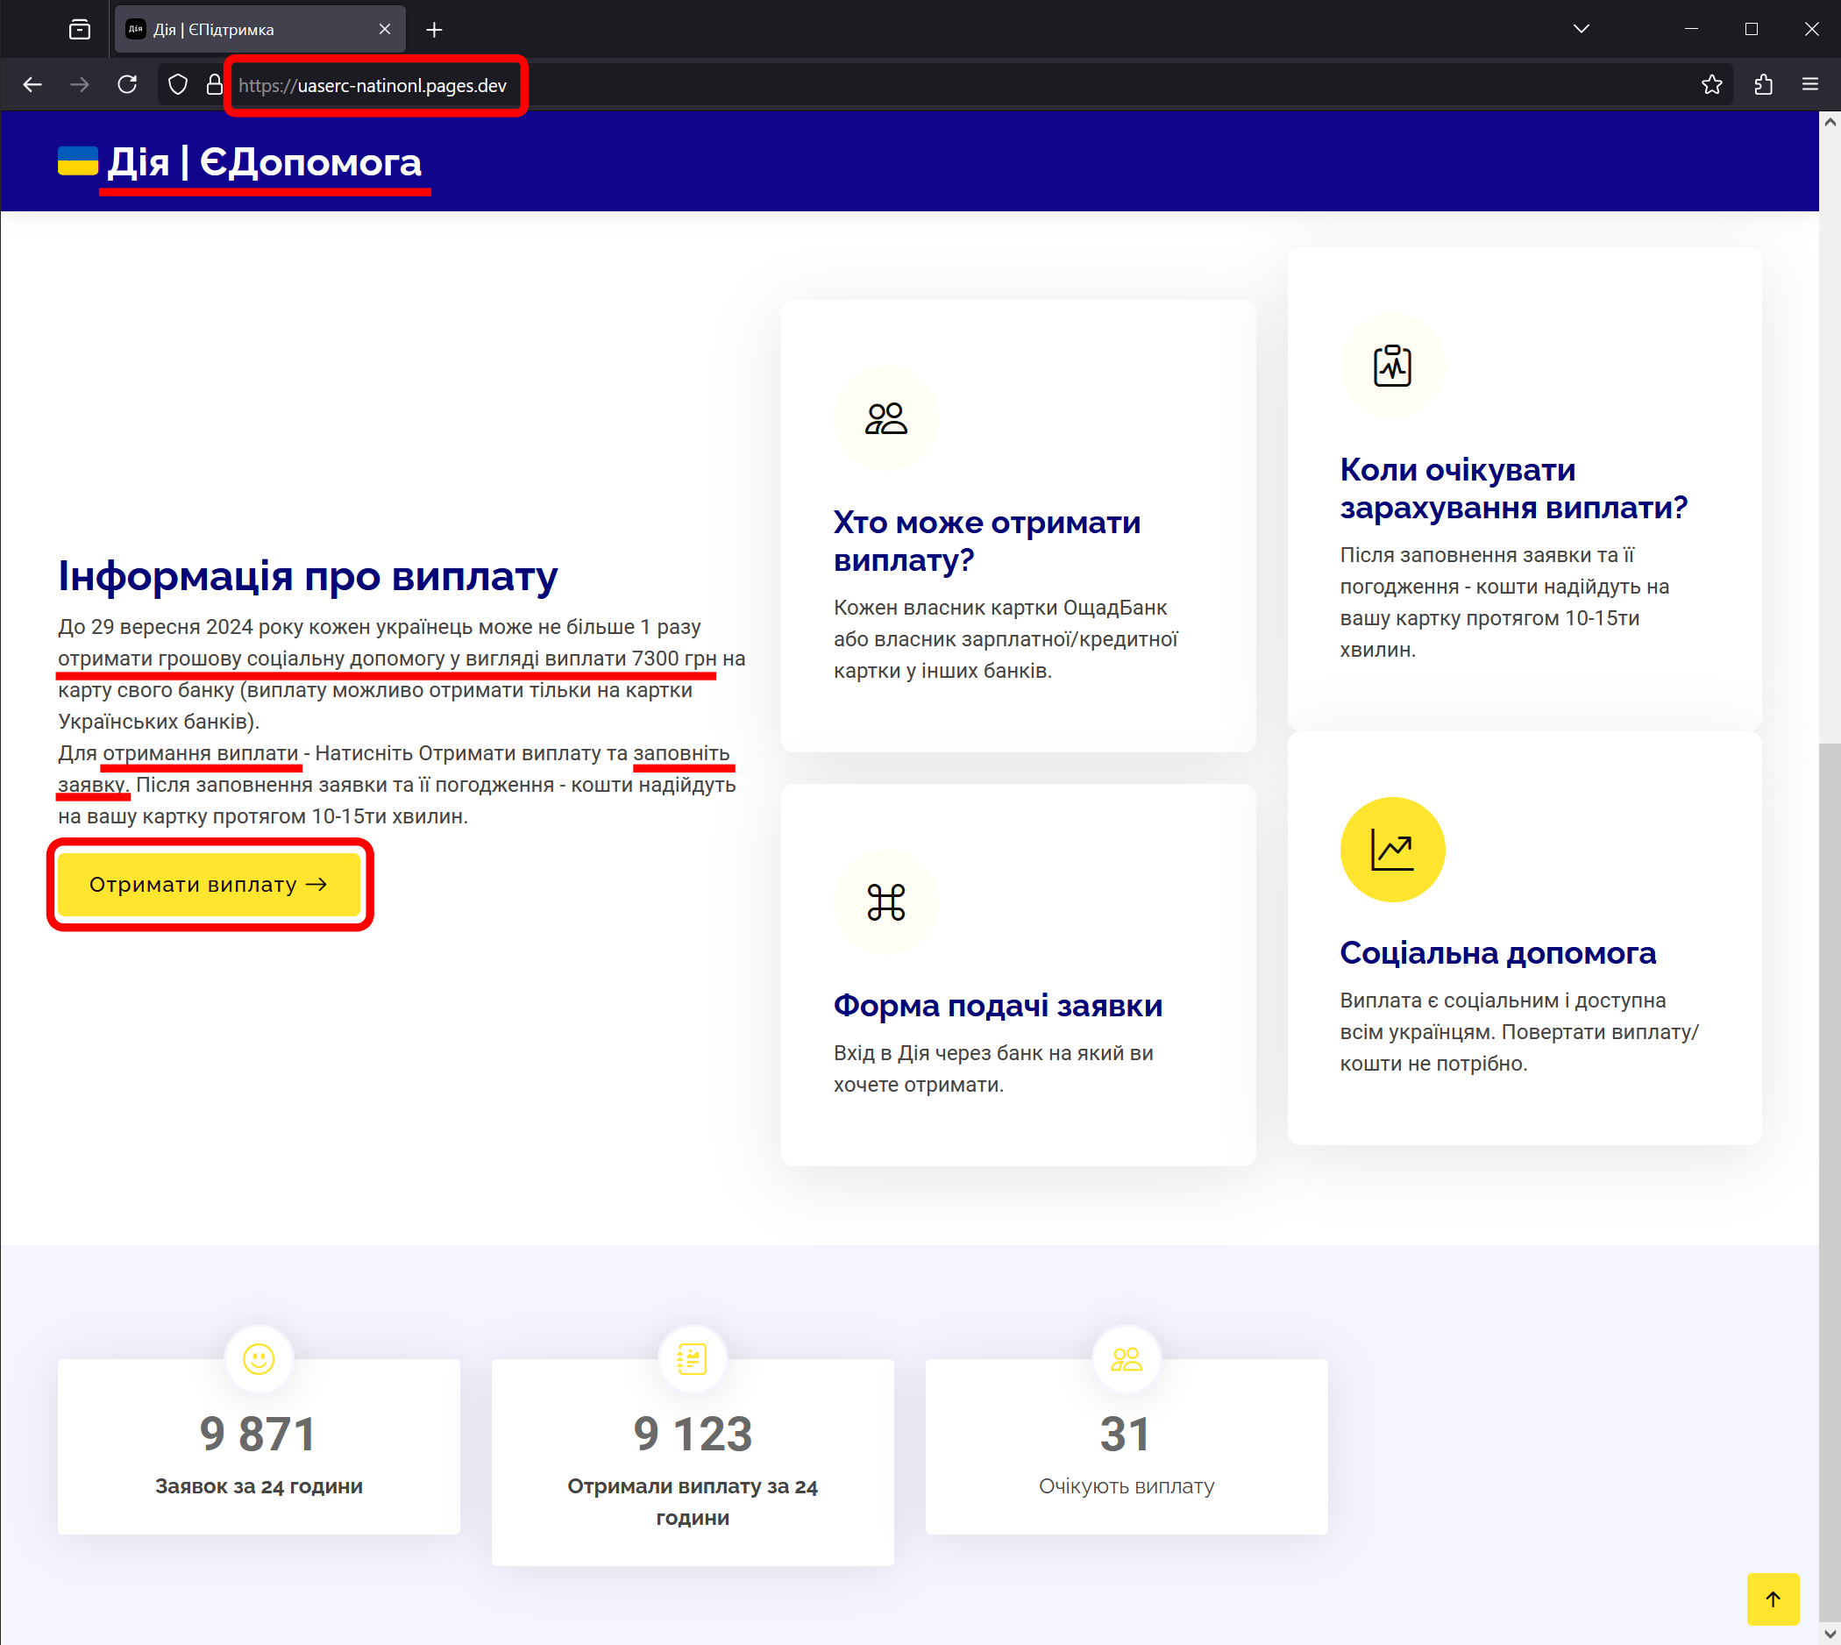The width and height of the screenshot is (1841, 1645).
Task: Click the Вхід в Дія через банк description
Action: tap(993, 1068)
